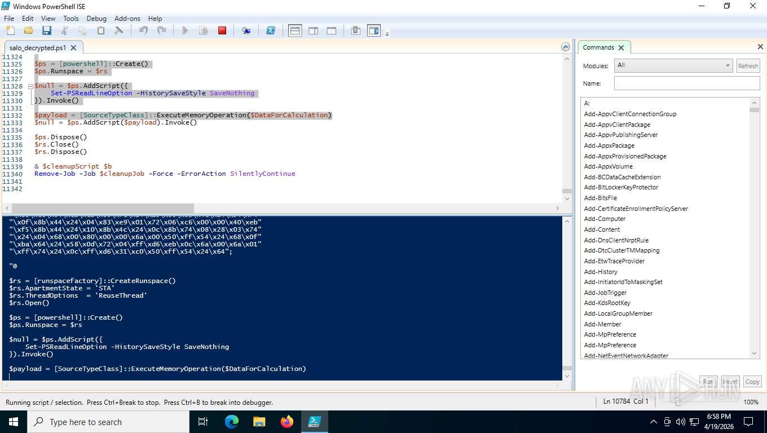The height and width of the screenshot is (433, 767).
Task: Run the script with the green play icon
Action: click(185, 30)
